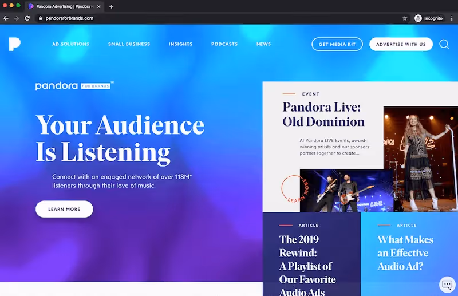Click the browser forward arrow
458x296 pixels.
click(x=17, y=18)
